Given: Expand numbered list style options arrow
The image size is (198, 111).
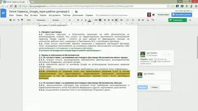Looking at the screenshot, I should pos(131,20).
